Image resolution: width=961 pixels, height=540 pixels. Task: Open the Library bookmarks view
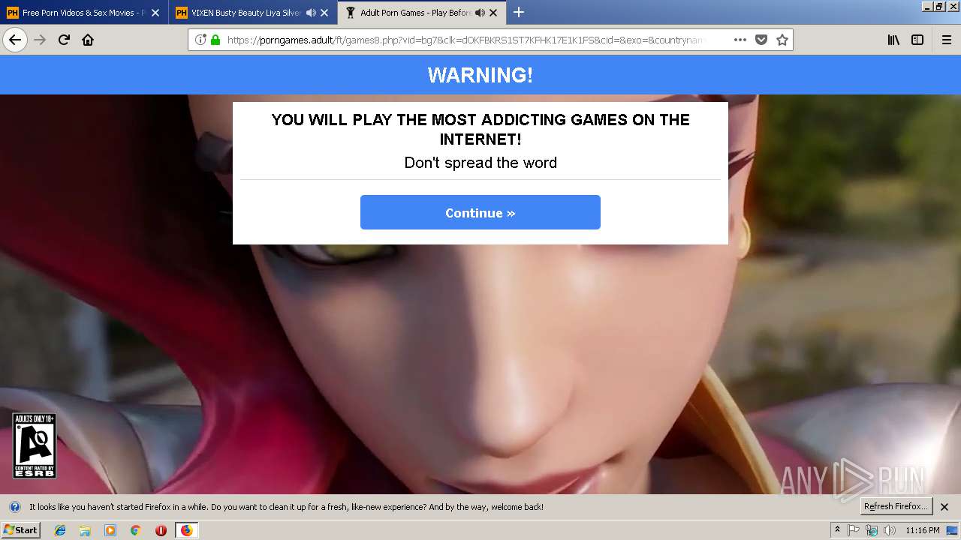click(x=893, y=40)
